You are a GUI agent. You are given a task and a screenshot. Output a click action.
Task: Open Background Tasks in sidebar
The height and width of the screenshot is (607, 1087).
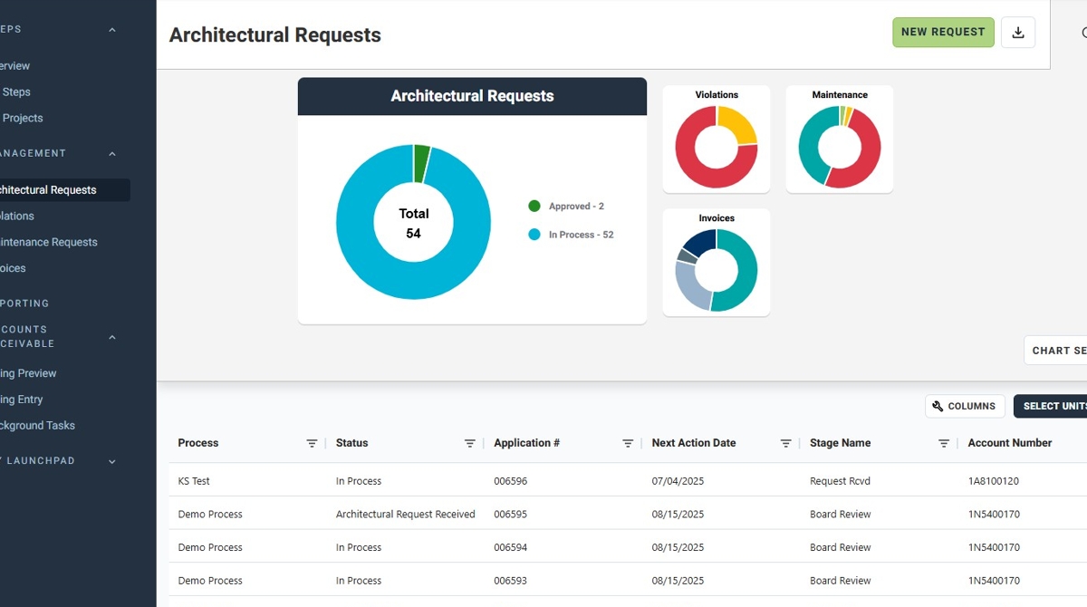(x=37, y=427)
